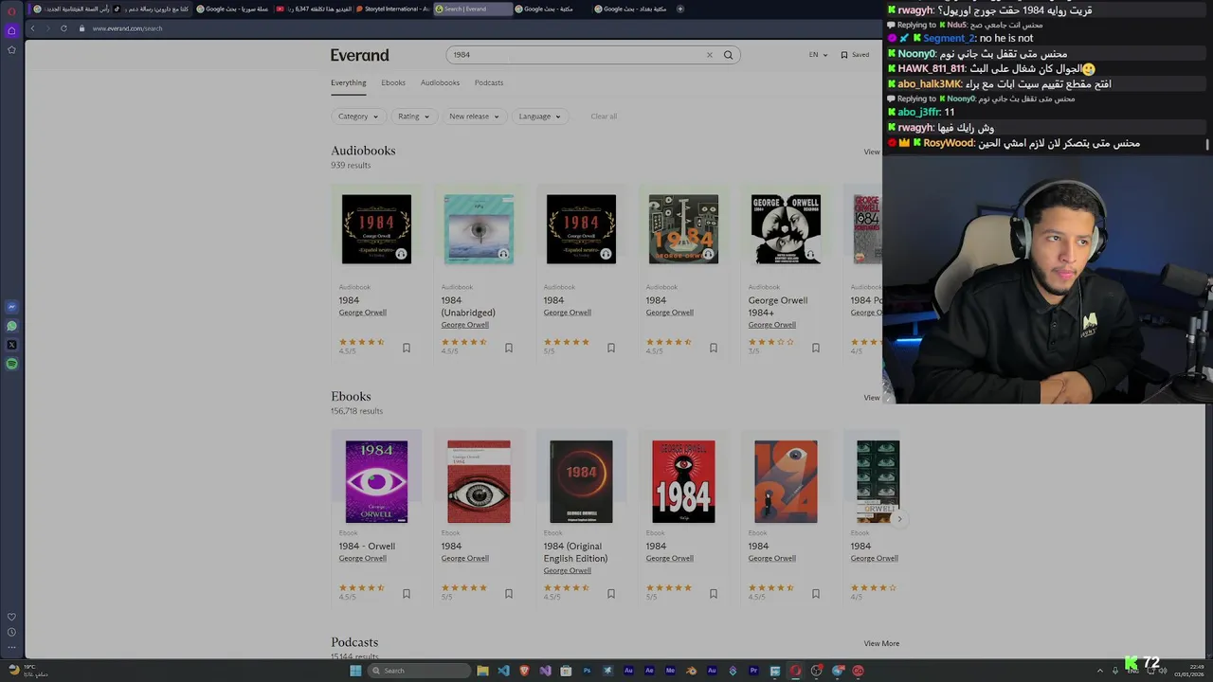Switch to the Ebooks tab
The width and height of the screenshot is (1213, 682).
[x=393, y=82]
